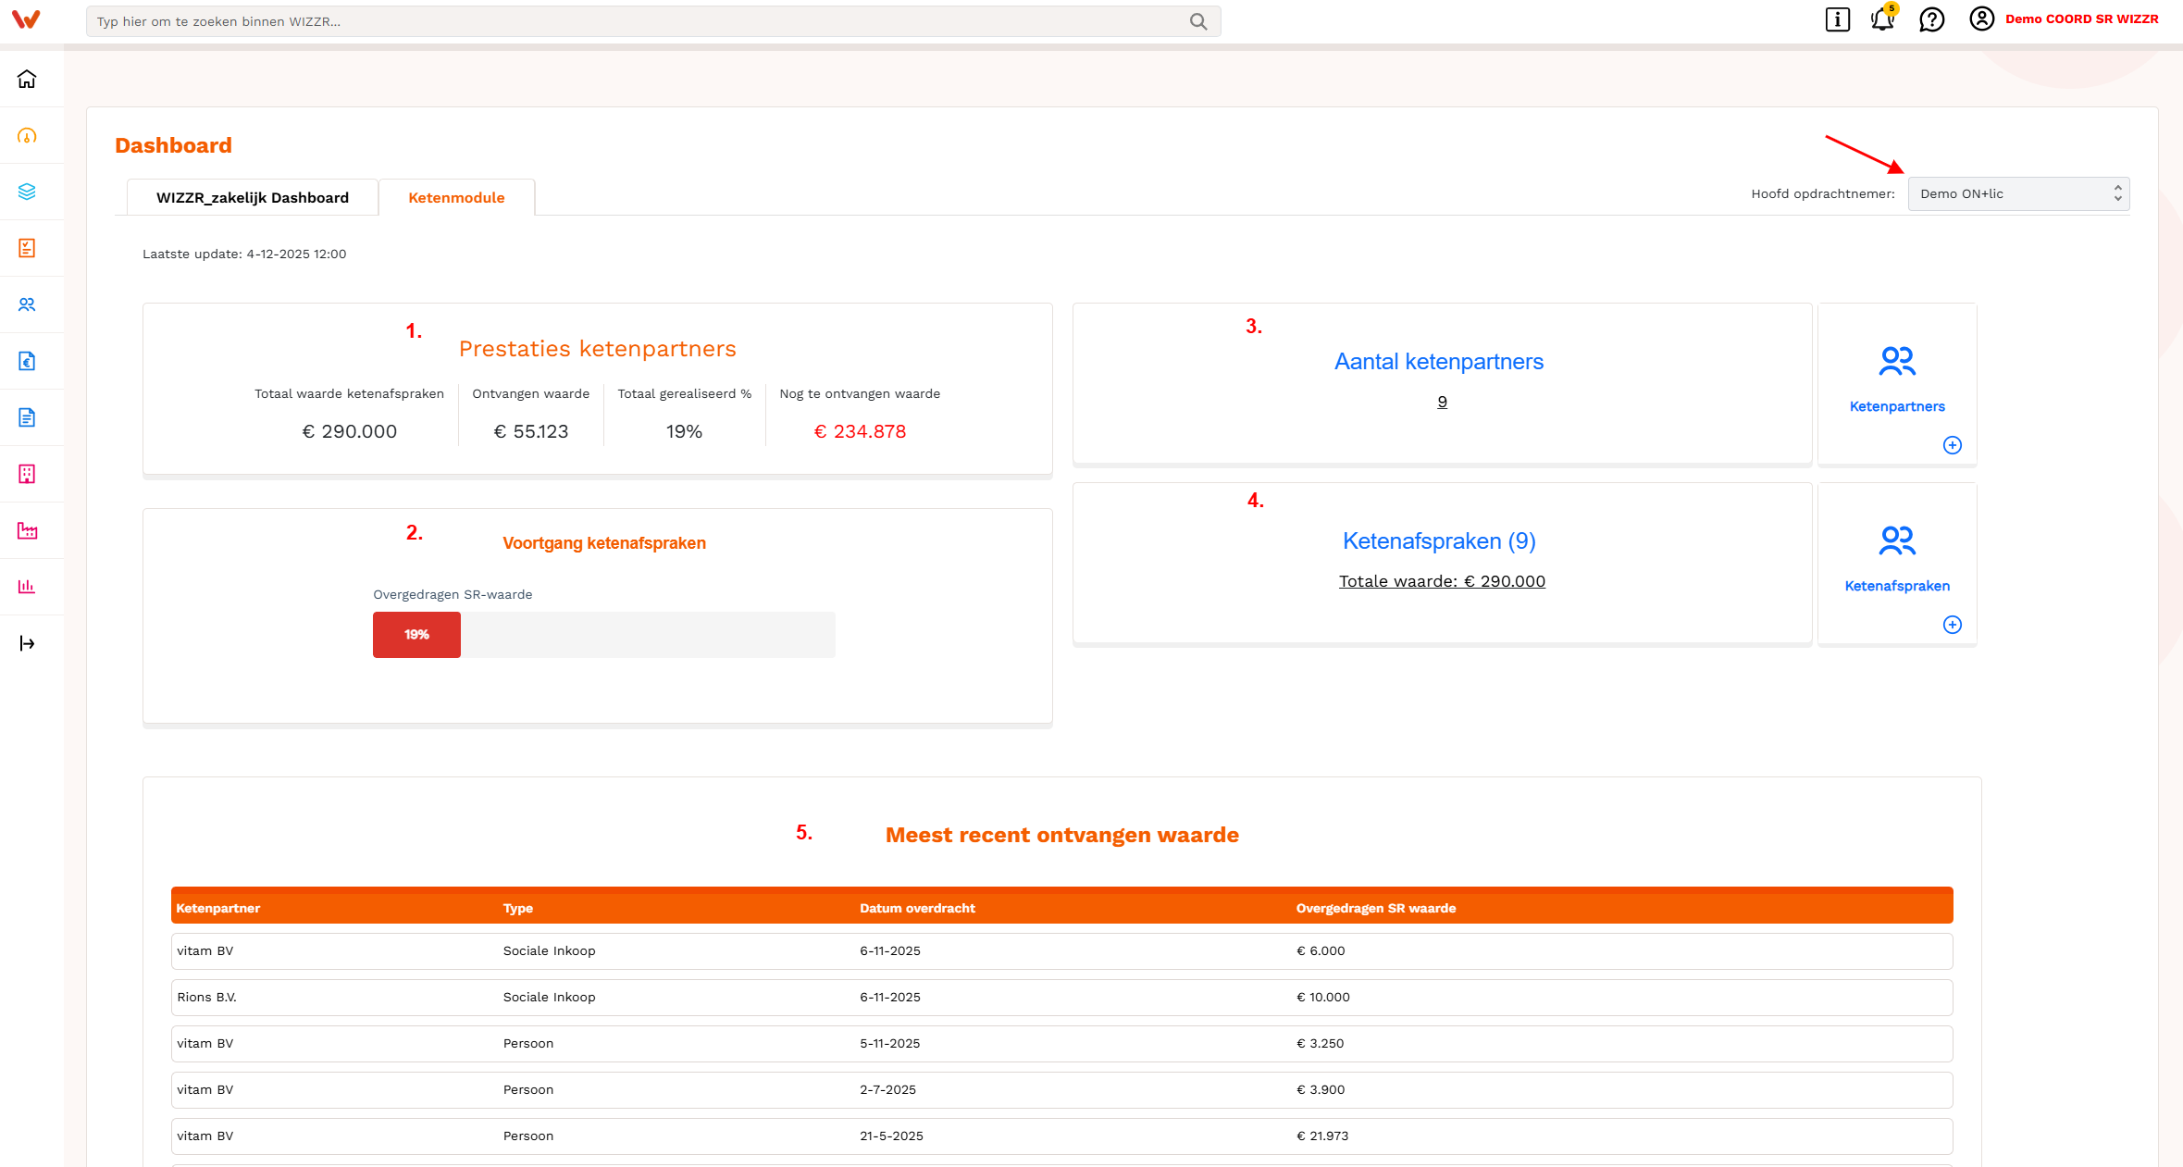Click the Laatste update timestamp text
Image resolution: width=2183 pixels, height=1167 pixels.
pos(244,255)
